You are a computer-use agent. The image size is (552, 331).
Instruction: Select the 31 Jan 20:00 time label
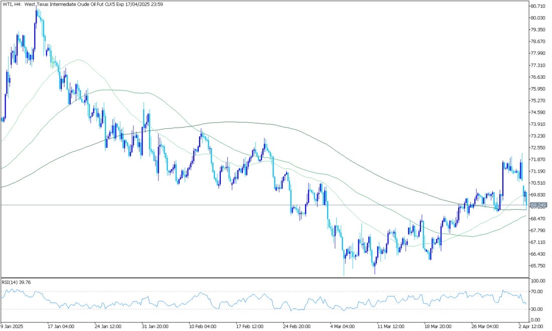(155, 326)
